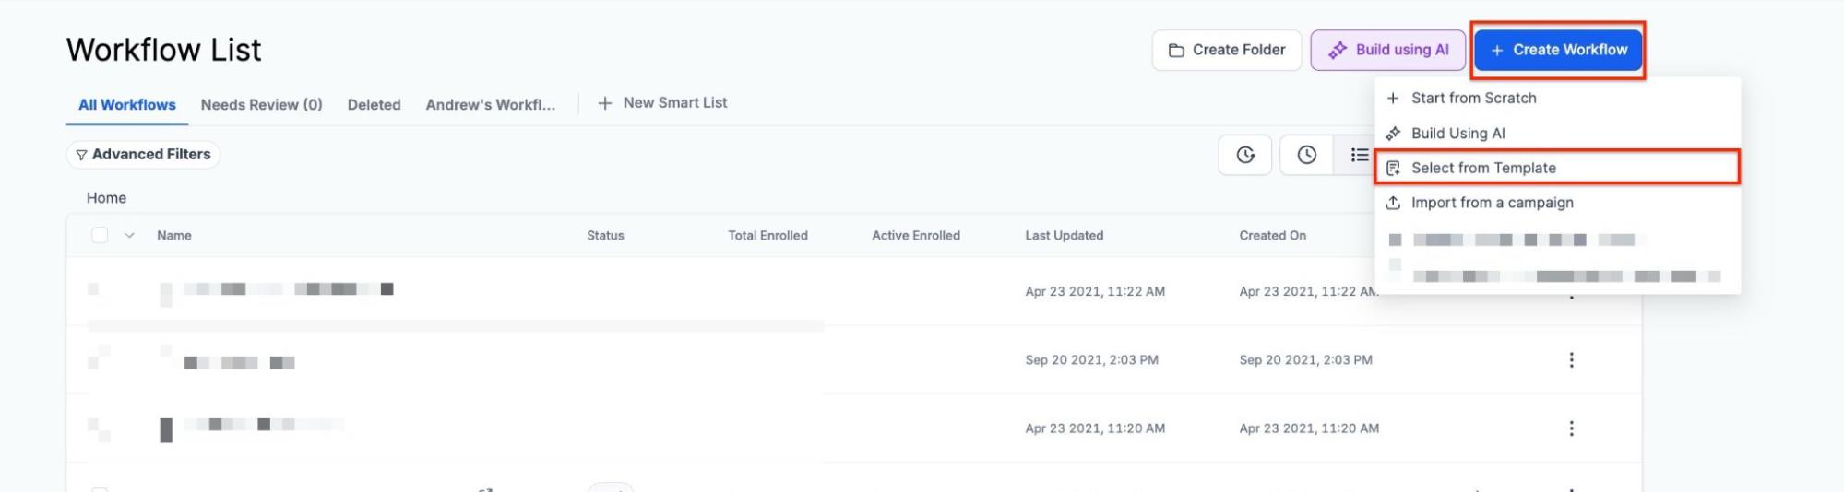Switch to the bulleted list view icon

click(1359, 155)
